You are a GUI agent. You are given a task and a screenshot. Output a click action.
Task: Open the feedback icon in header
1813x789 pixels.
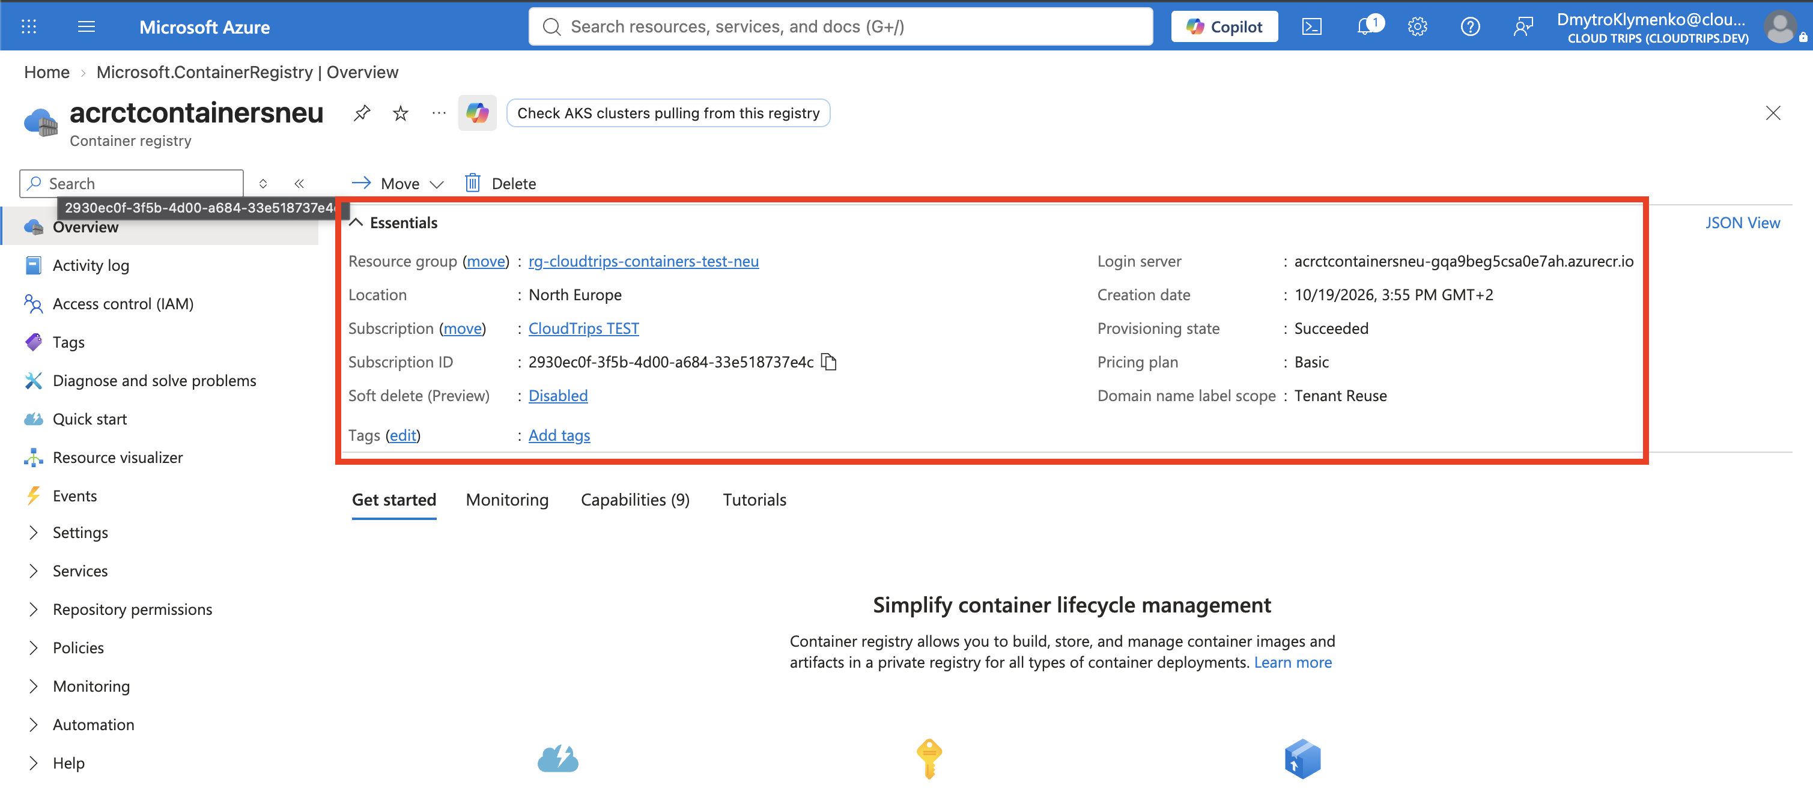[1523, 27]
